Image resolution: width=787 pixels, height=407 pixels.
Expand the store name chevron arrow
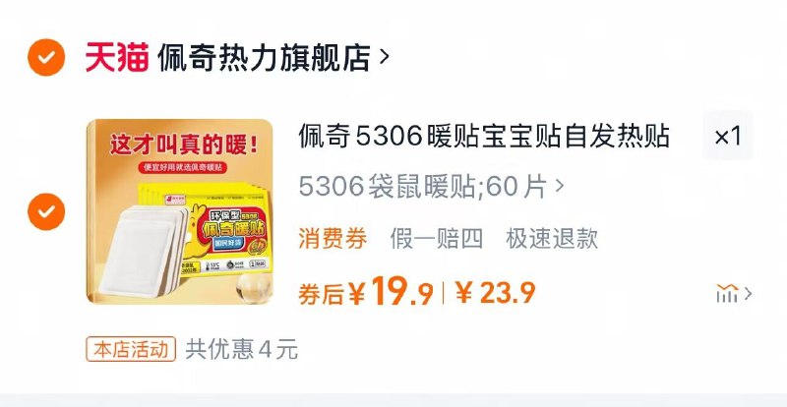[384, 57]
